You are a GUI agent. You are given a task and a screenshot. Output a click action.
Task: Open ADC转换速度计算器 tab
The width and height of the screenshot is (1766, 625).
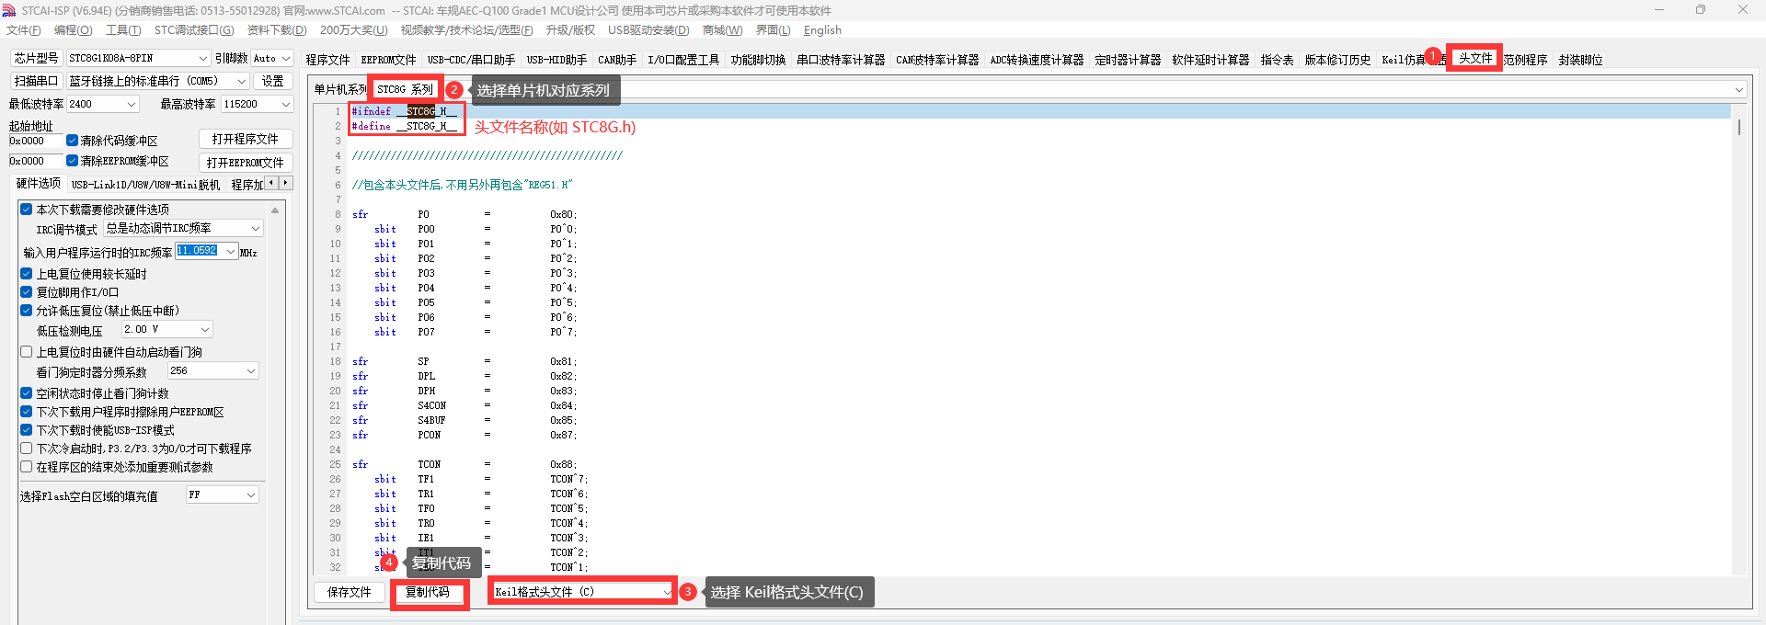1037,60
